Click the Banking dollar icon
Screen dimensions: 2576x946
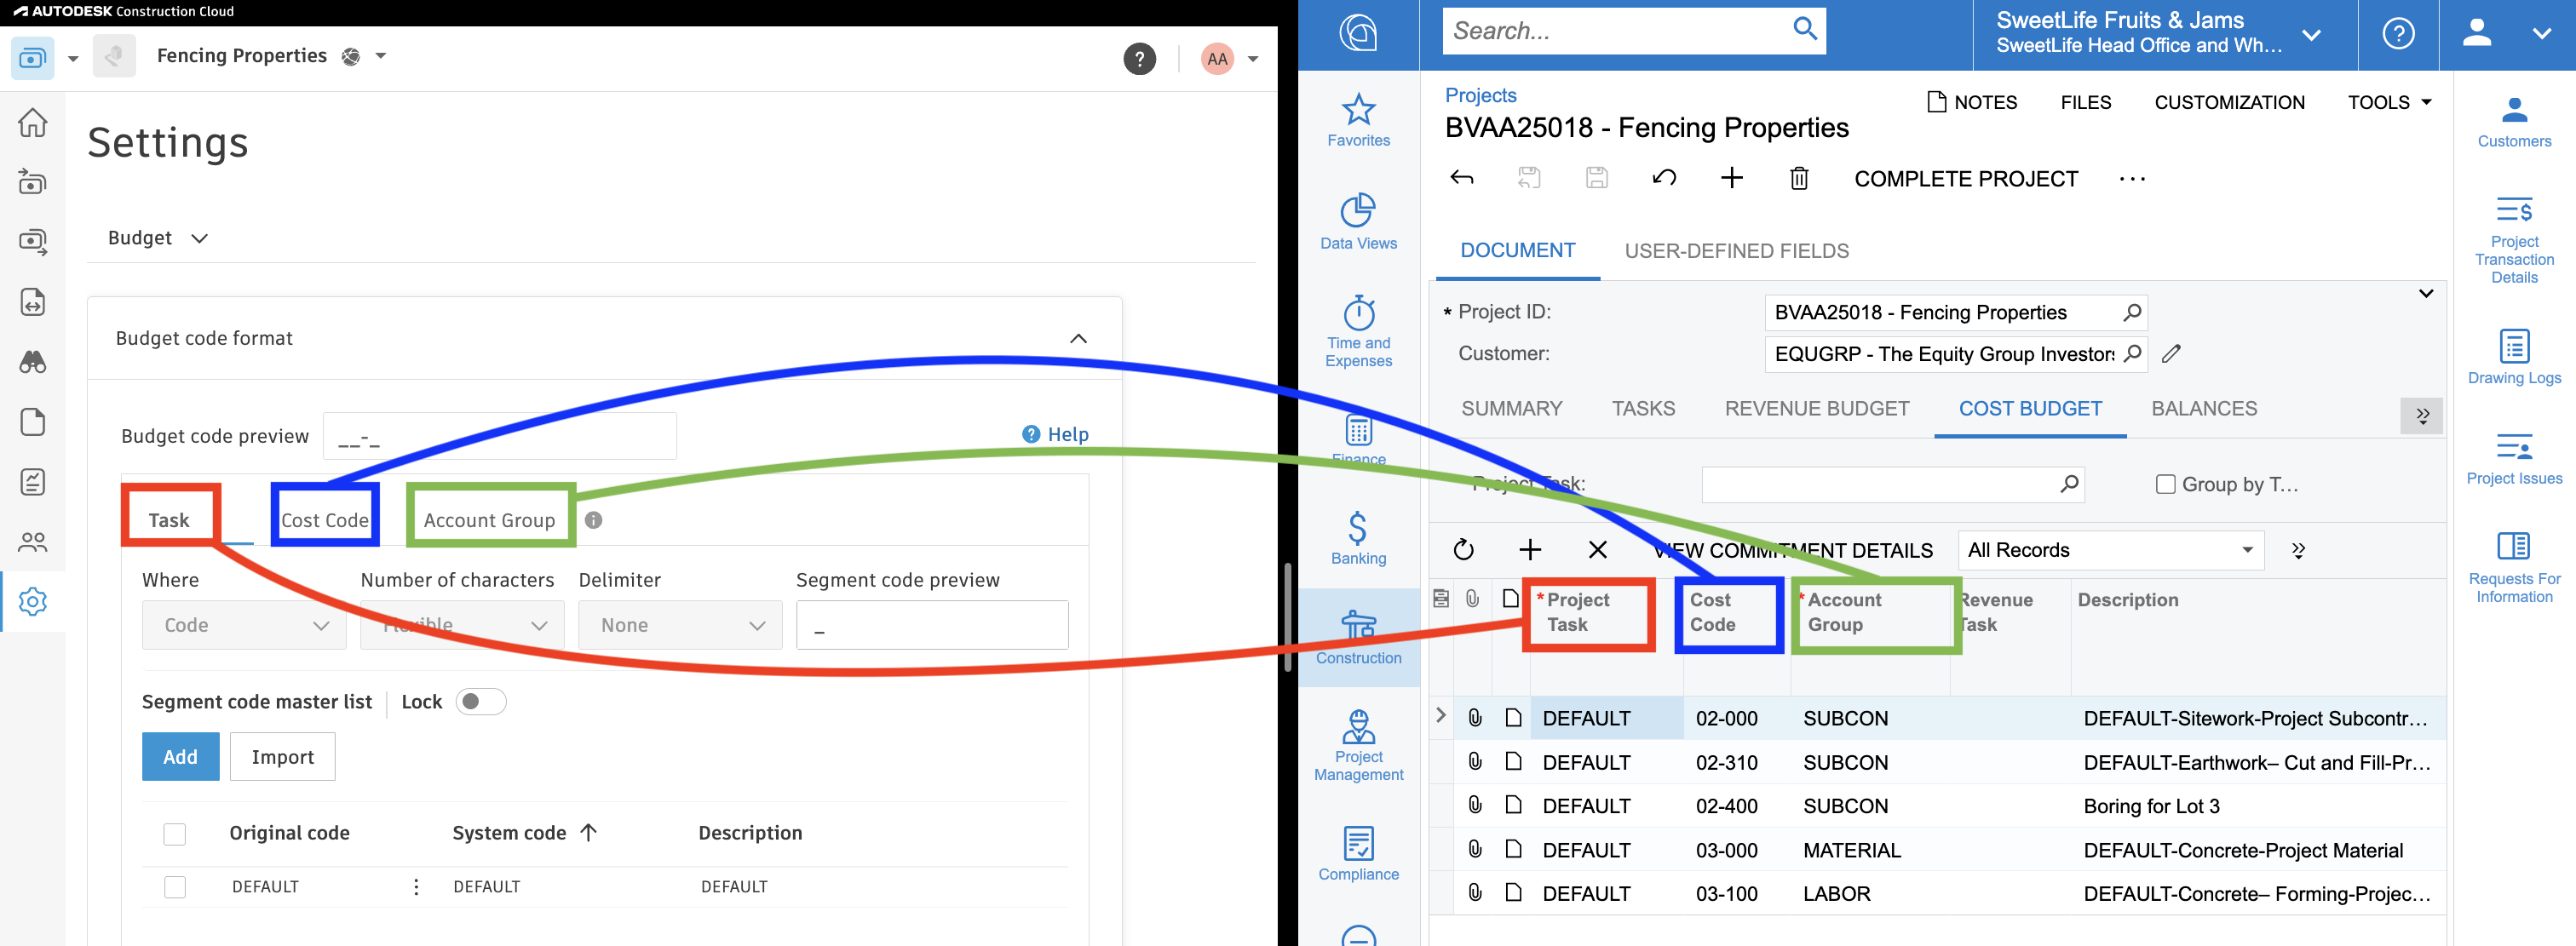(x=1358, y=527)
